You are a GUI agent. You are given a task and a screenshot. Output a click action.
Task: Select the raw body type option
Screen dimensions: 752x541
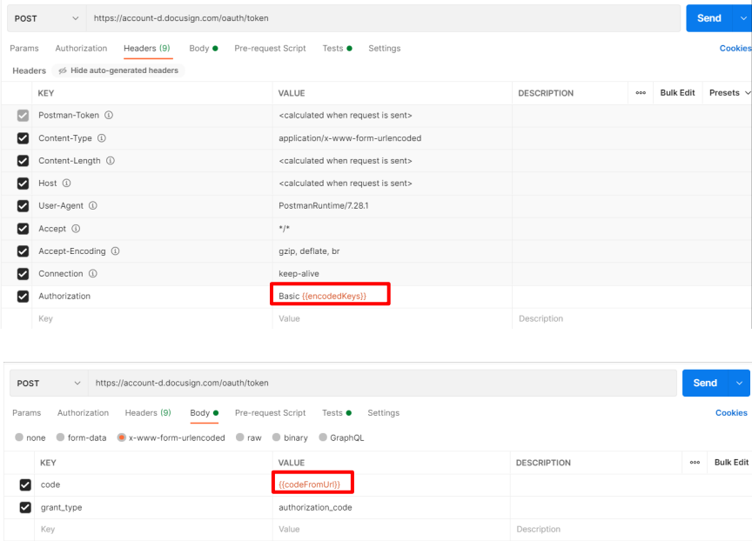[x=241, y=437]
